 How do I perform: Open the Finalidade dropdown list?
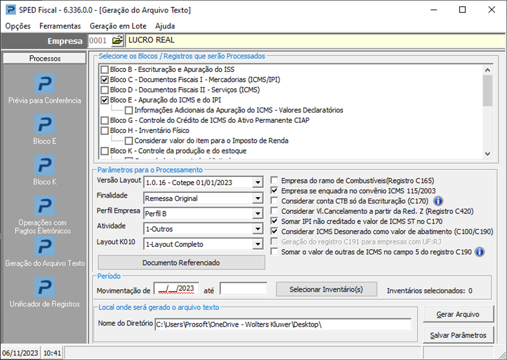[258, 198]
